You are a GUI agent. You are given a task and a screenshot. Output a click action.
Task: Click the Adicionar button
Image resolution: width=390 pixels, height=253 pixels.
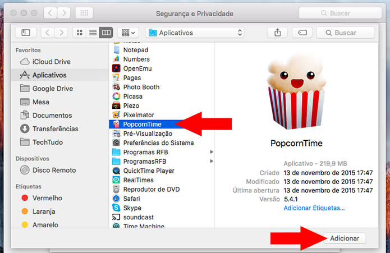(345, 238)
